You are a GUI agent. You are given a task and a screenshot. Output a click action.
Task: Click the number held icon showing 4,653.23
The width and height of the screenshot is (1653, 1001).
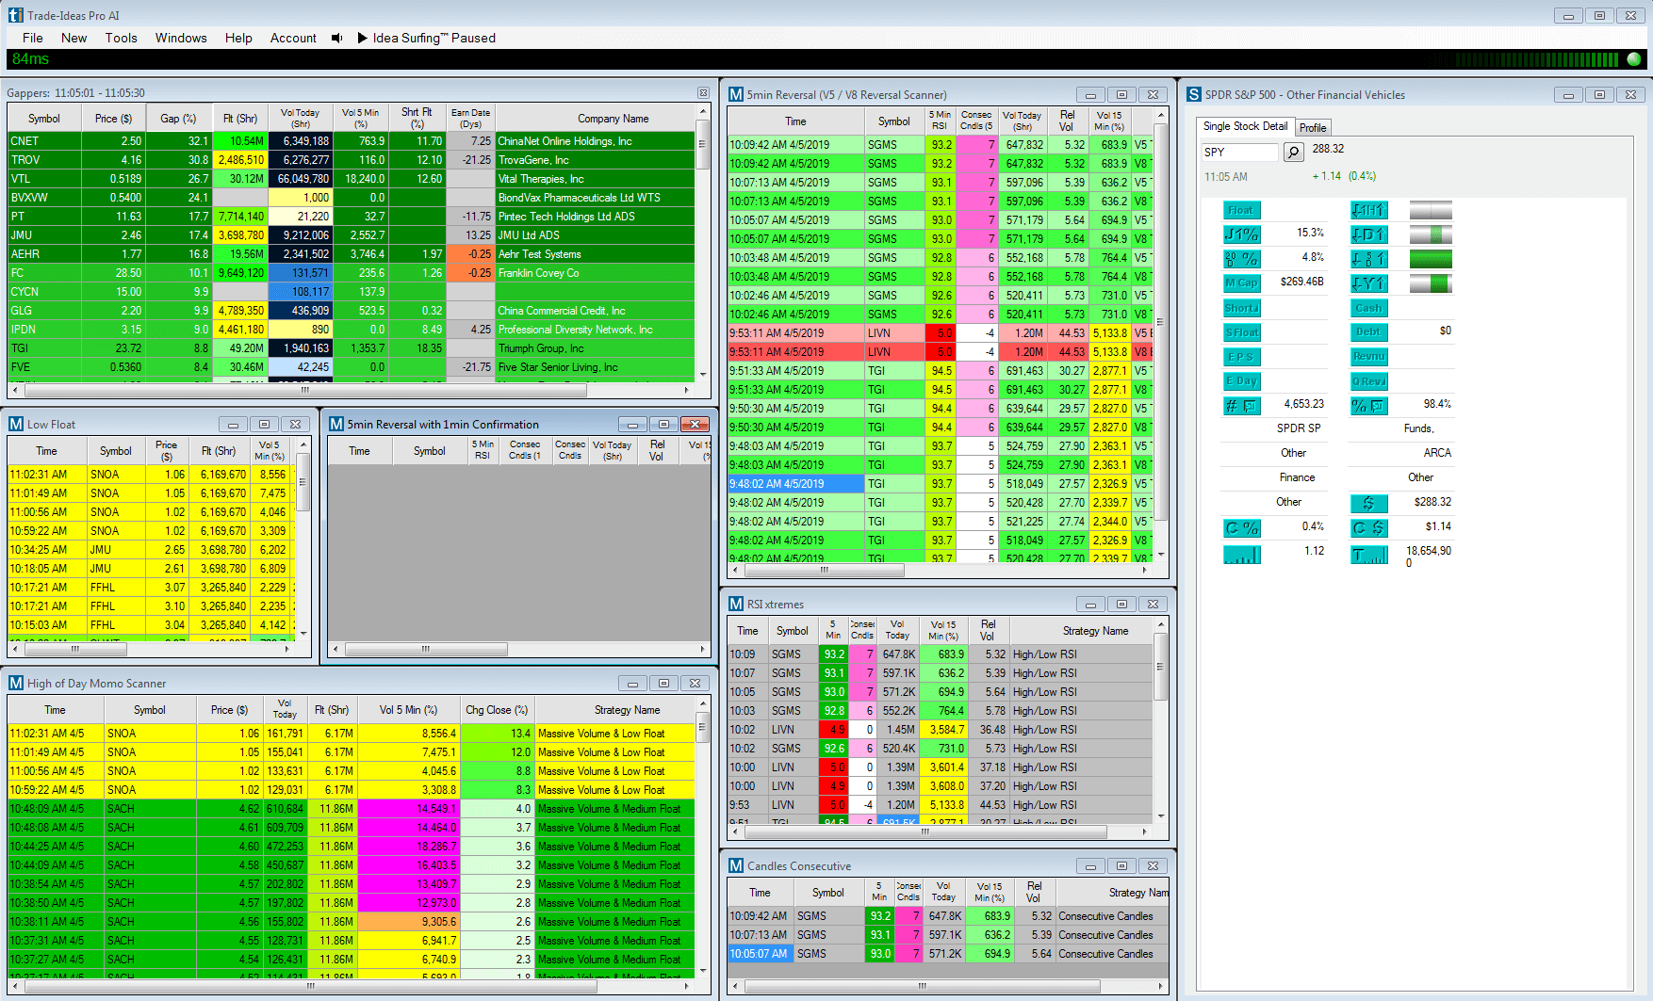(x=1241, y=406)
